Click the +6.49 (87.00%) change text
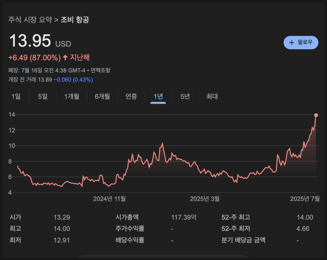The width and height of the screenshot is (327, 260). 35,57
